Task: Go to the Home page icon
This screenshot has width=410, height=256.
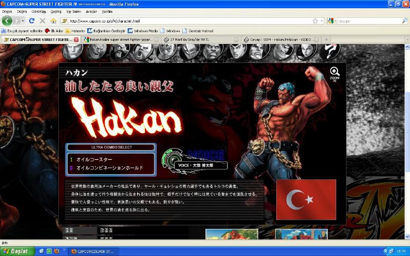Action: click(54, 21)
